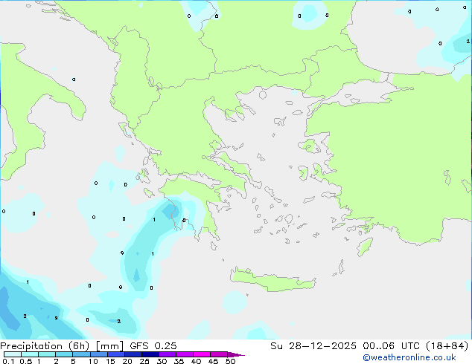Click the 35–40 mm legend swatch
472x364 pixels.
coord(184,354)
